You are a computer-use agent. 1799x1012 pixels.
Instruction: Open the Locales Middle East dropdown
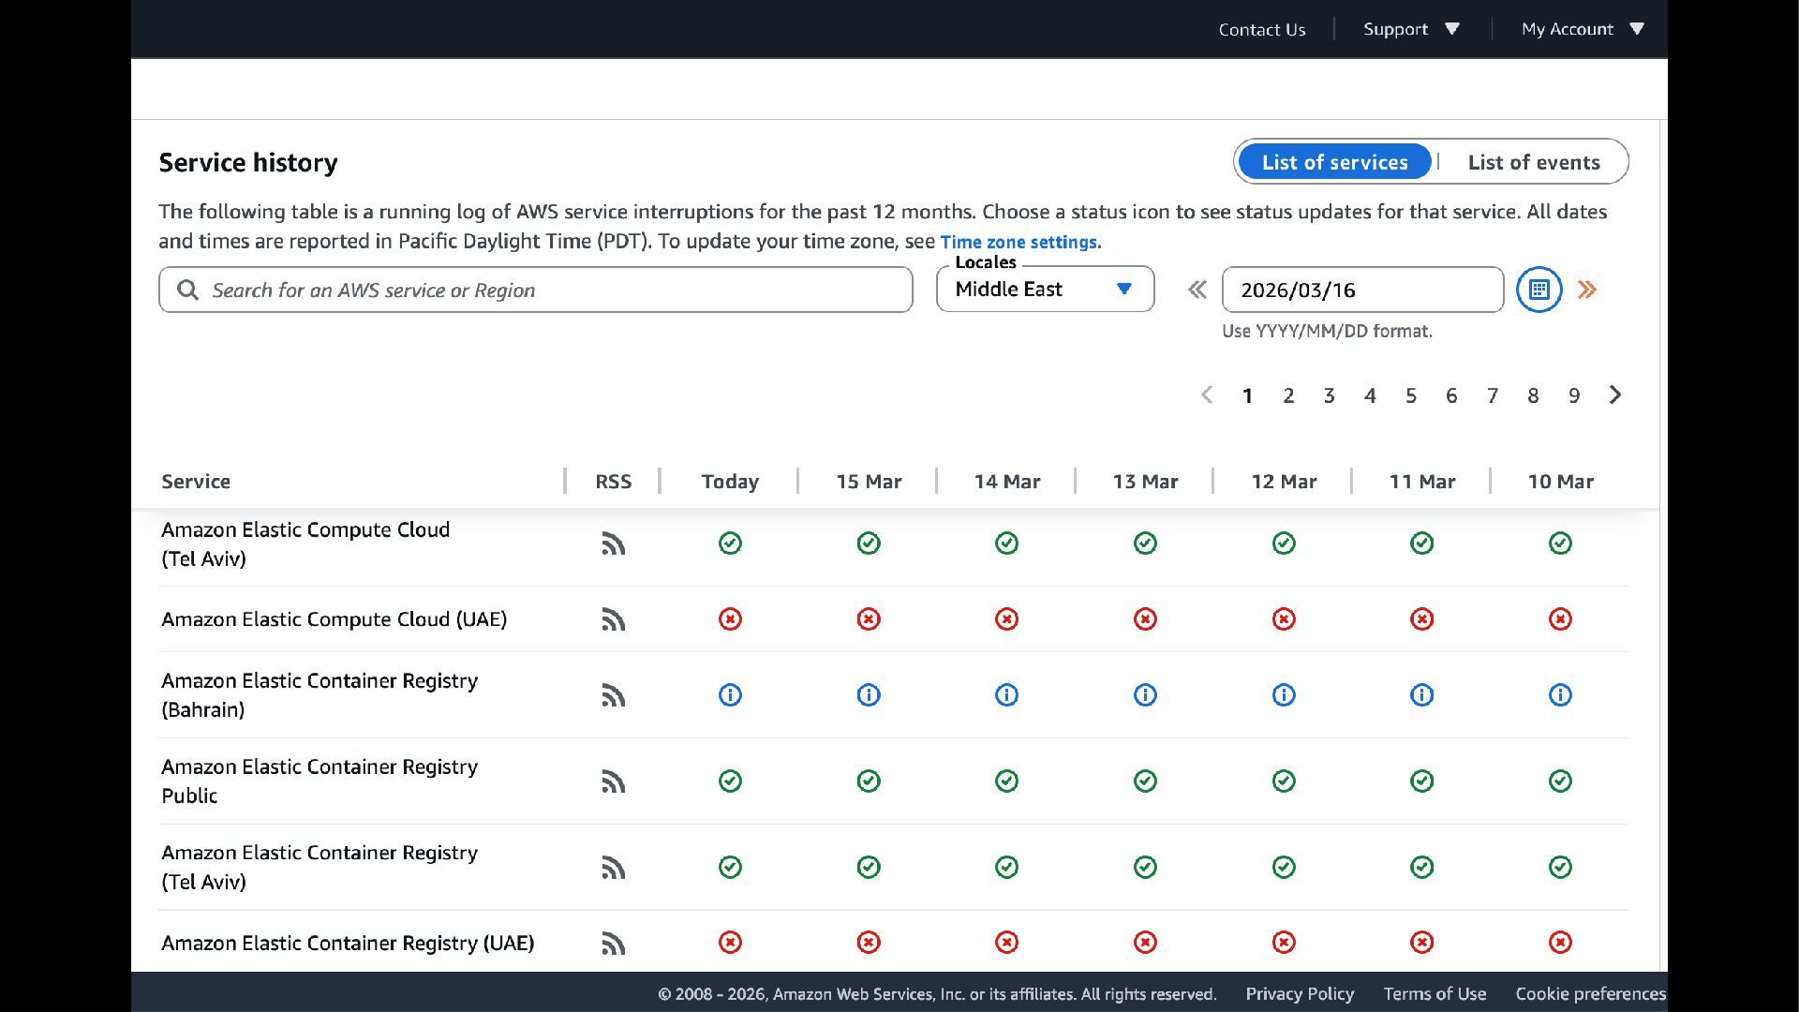pos(1045,290)
